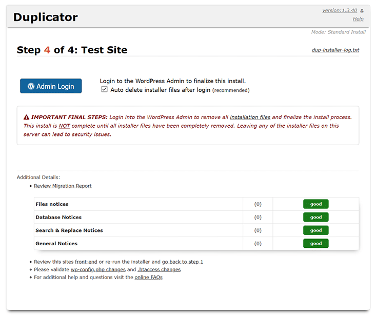This screenshot has width=376, height=316.
Task: Follow the go back to step 1 link
Action: click(183, 262)
